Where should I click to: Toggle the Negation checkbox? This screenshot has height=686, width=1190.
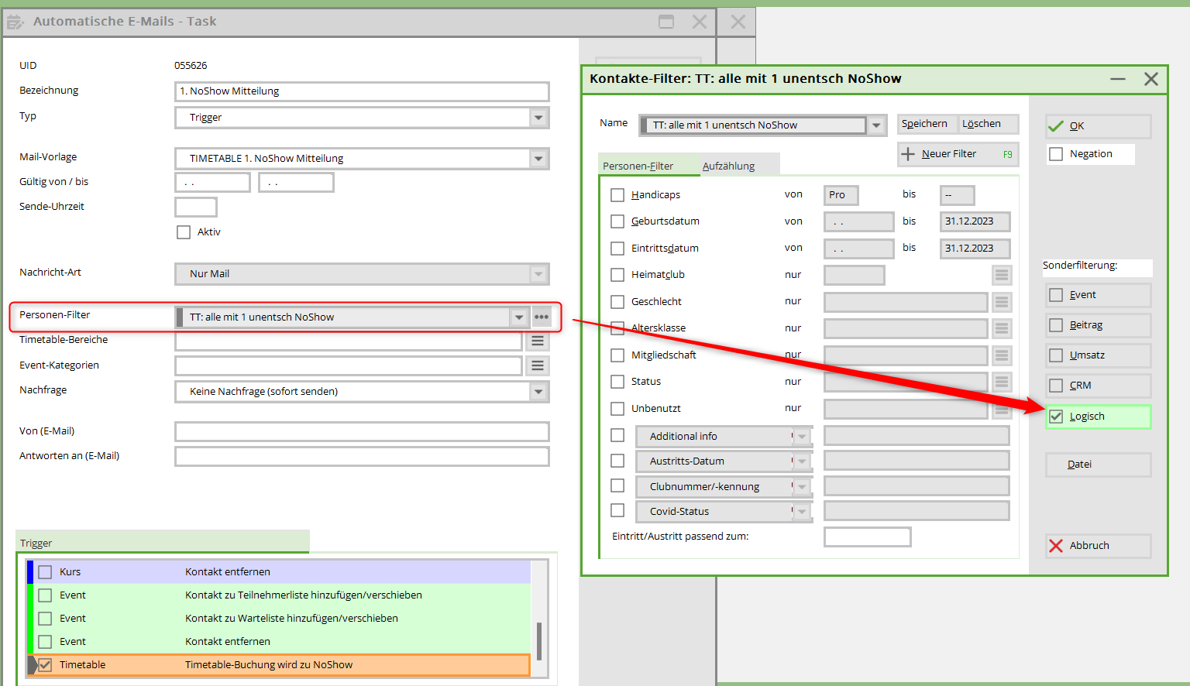[1056, 154]
